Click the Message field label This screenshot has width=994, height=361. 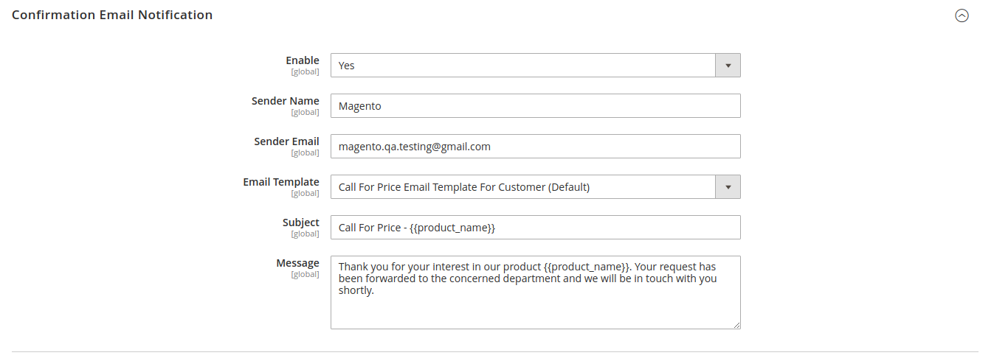(x=298, y=263)
